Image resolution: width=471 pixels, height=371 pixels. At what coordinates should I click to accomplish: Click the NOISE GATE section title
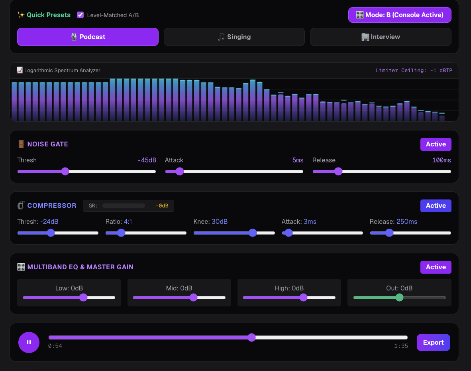pos(47,144)
